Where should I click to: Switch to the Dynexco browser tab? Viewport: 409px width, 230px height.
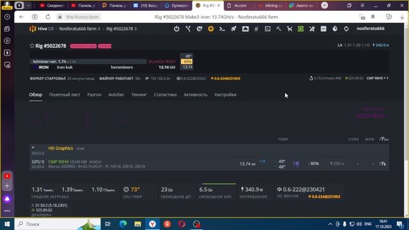176,6
